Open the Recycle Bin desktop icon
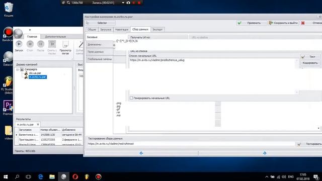 8,9
